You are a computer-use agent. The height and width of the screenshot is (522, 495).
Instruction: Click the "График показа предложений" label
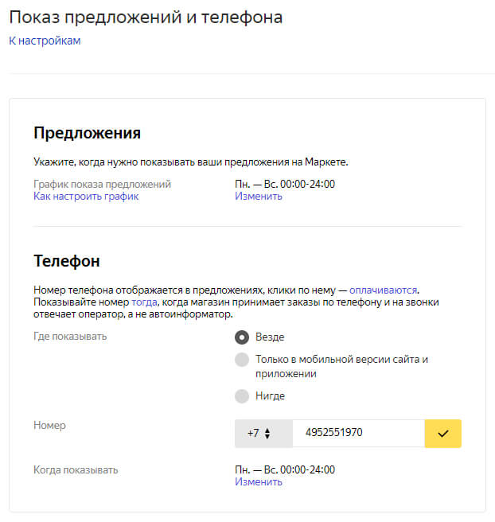(x=102, y=184)
